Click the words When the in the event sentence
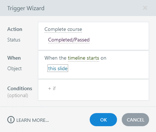 55,58
